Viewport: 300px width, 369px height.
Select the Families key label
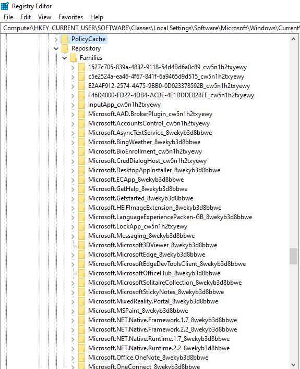91,58
